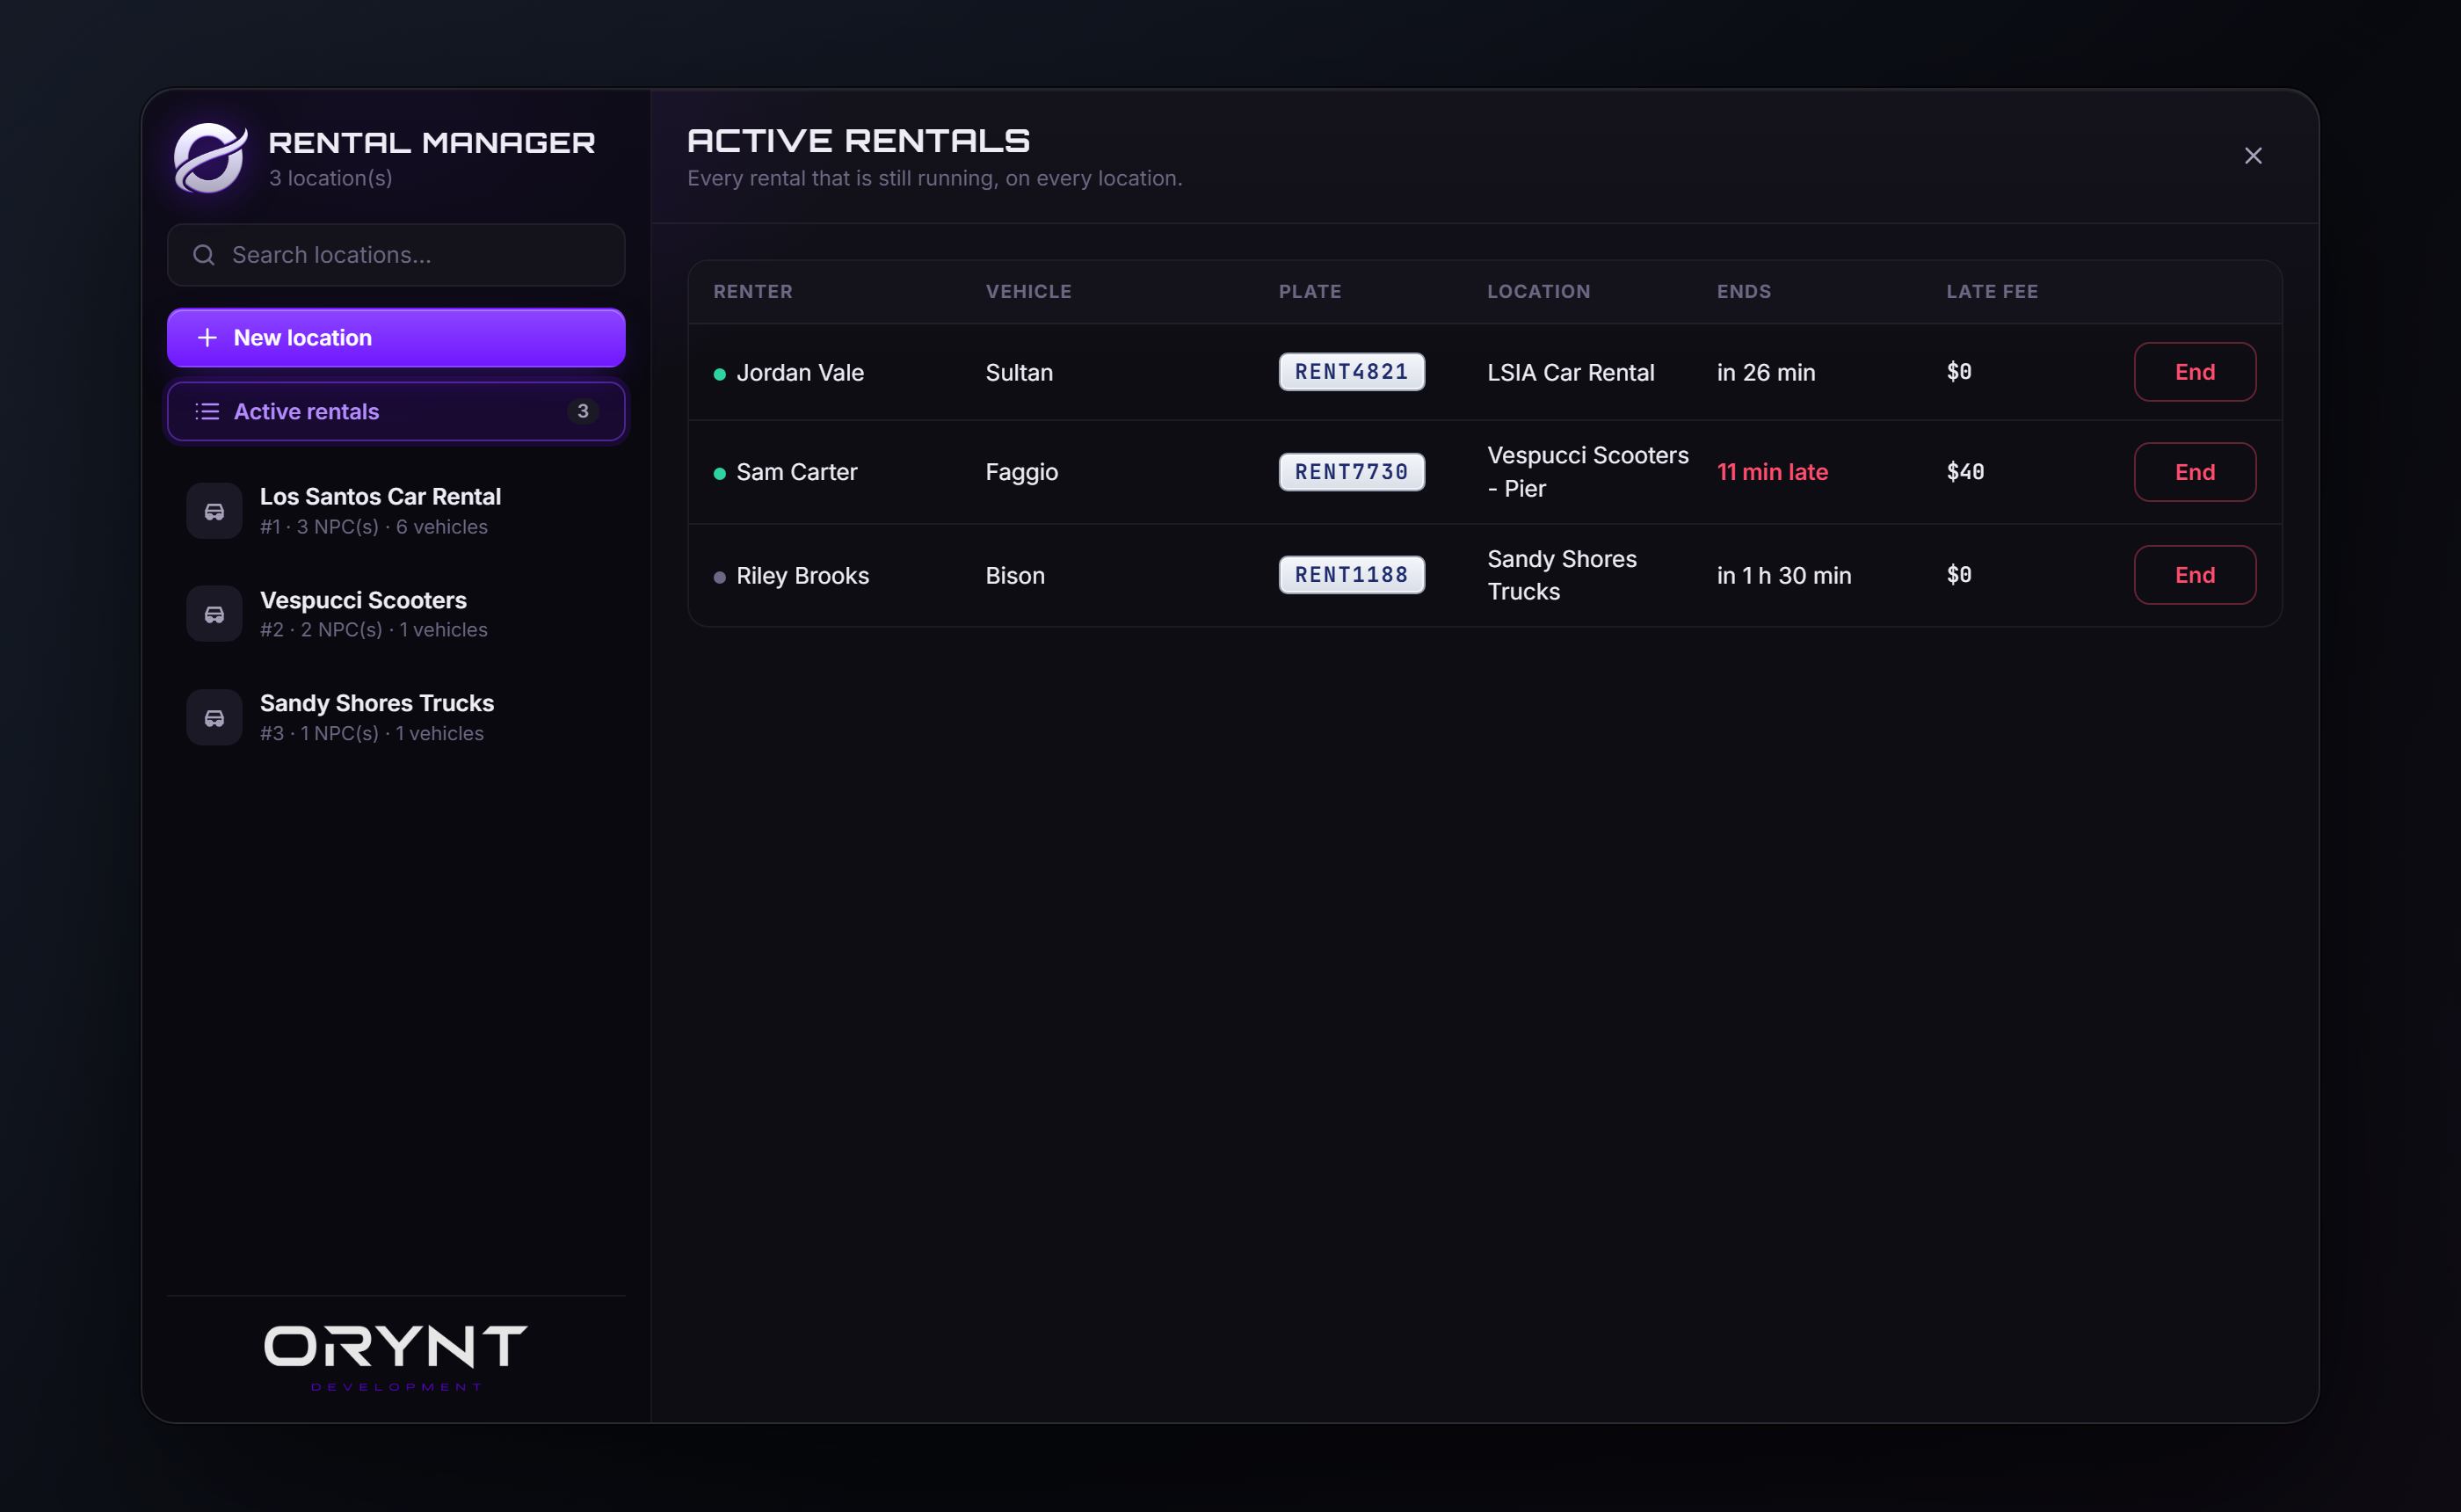Select Vespucci Scooters location

pyautogui.click(x=396, y=614)
